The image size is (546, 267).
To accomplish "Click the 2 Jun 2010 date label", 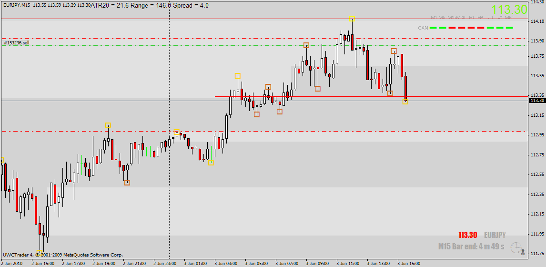I will point(12,264).
